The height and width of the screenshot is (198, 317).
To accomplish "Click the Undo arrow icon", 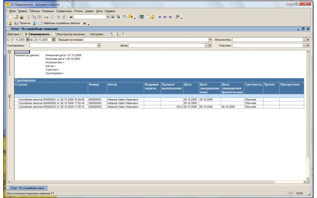I will 59,17.
